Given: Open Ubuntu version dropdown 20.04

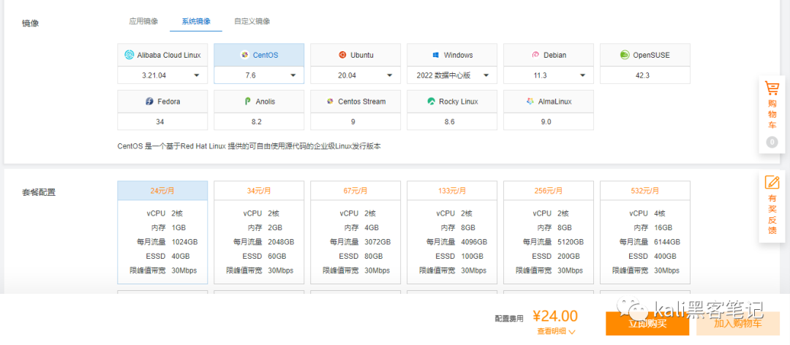Looking at the screenshot, I should point(355,75).
